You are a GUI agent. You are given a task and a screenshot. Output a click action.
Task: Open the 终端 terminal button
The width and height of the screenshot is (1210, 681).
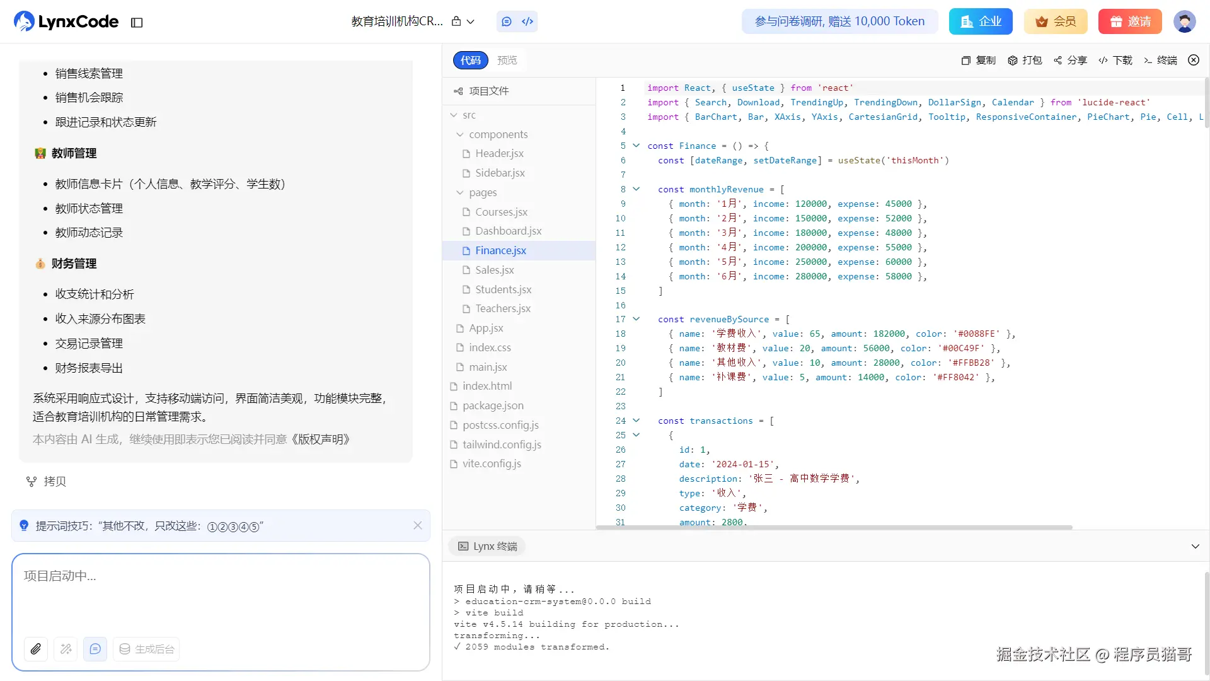tap(1160, 60)
